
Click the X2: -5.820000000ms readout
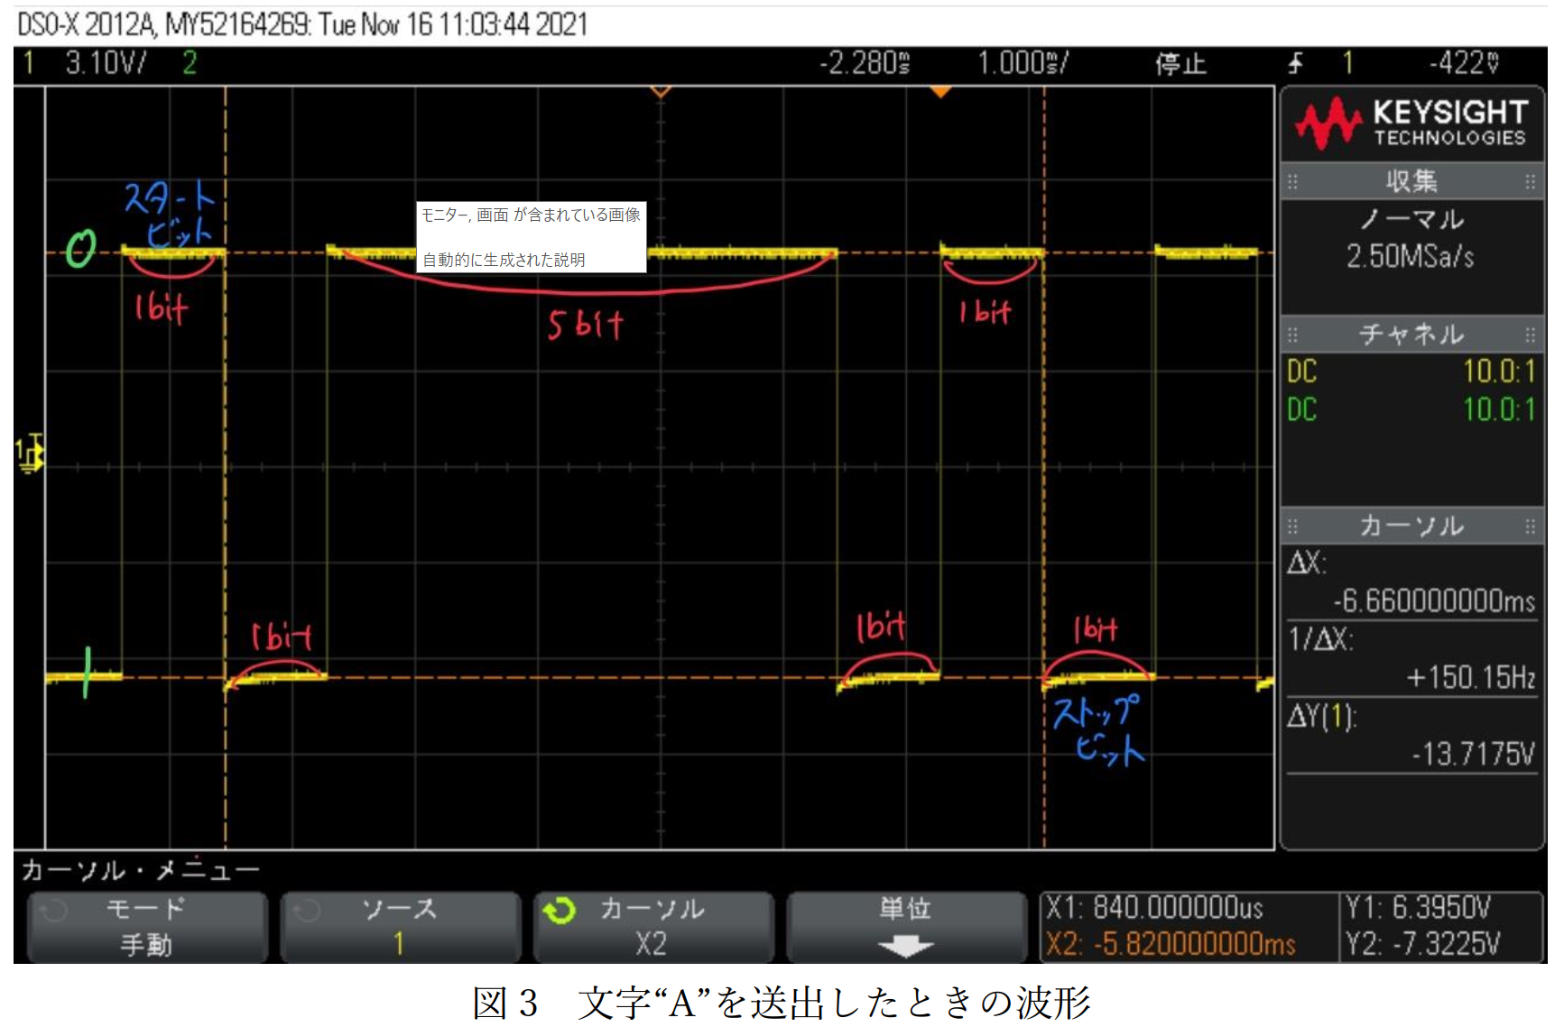pos(1171,944)
